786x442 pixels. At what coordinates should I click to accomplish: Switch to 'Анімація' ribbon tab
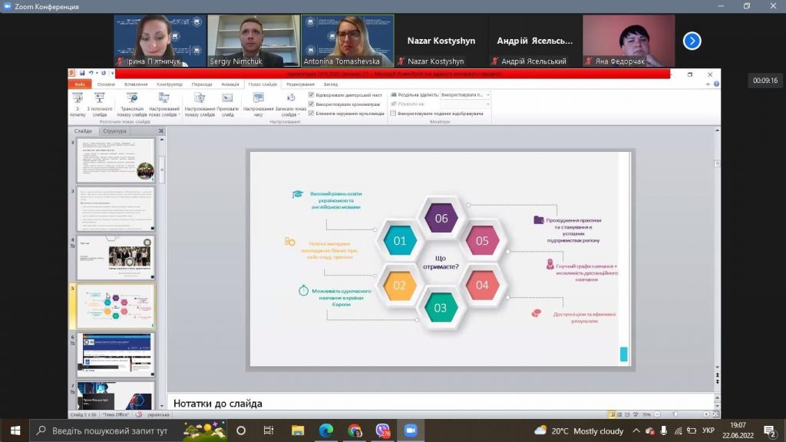click(x=230, y=84)
